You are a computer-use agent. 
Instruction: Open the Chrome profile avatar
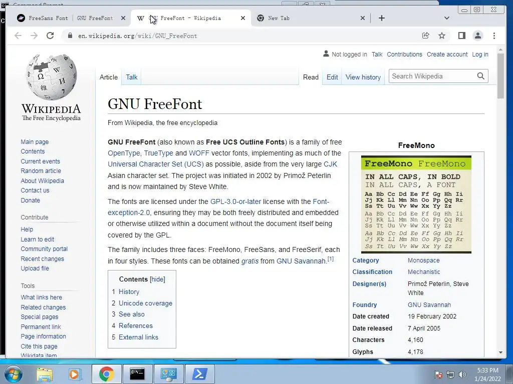(x=477, y=35)
